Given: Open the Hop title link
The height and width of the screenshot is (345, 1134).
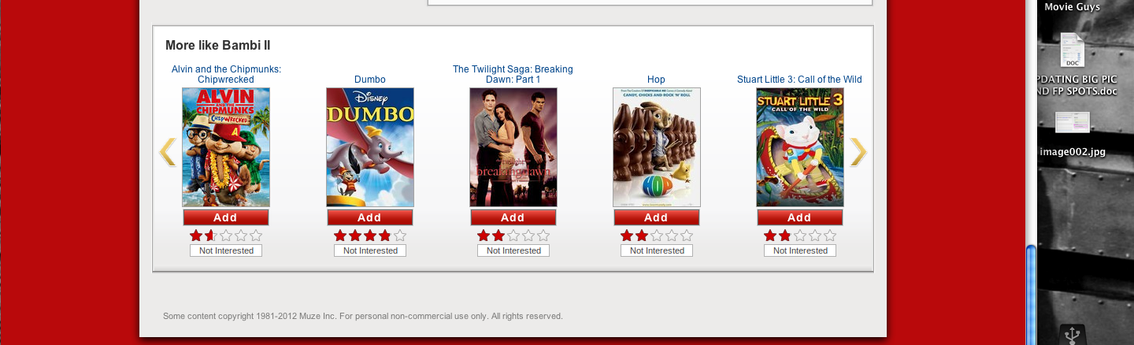Looking at the screenshot, I should tap(656, 80).
